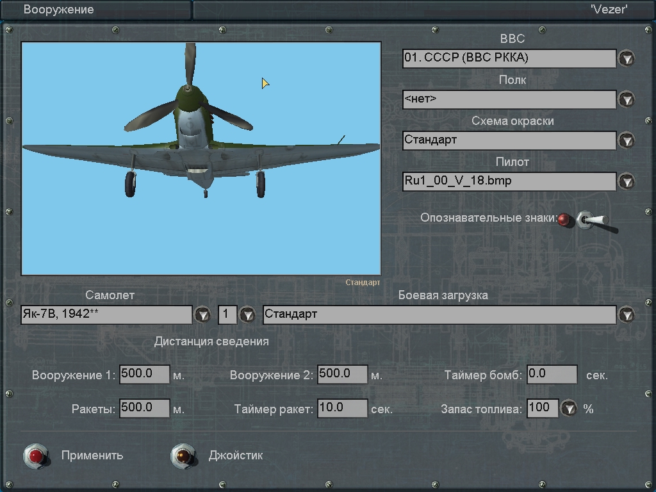This screenshot has height=492, width=656.
Task: Expand the Пилот skin dropdown arrow
Action: 626,181
